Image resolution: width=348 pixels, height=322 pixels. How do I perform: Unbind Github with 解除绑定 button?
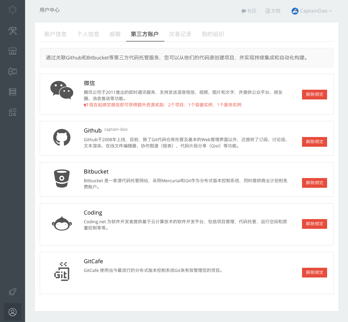(x=314, y=142)
